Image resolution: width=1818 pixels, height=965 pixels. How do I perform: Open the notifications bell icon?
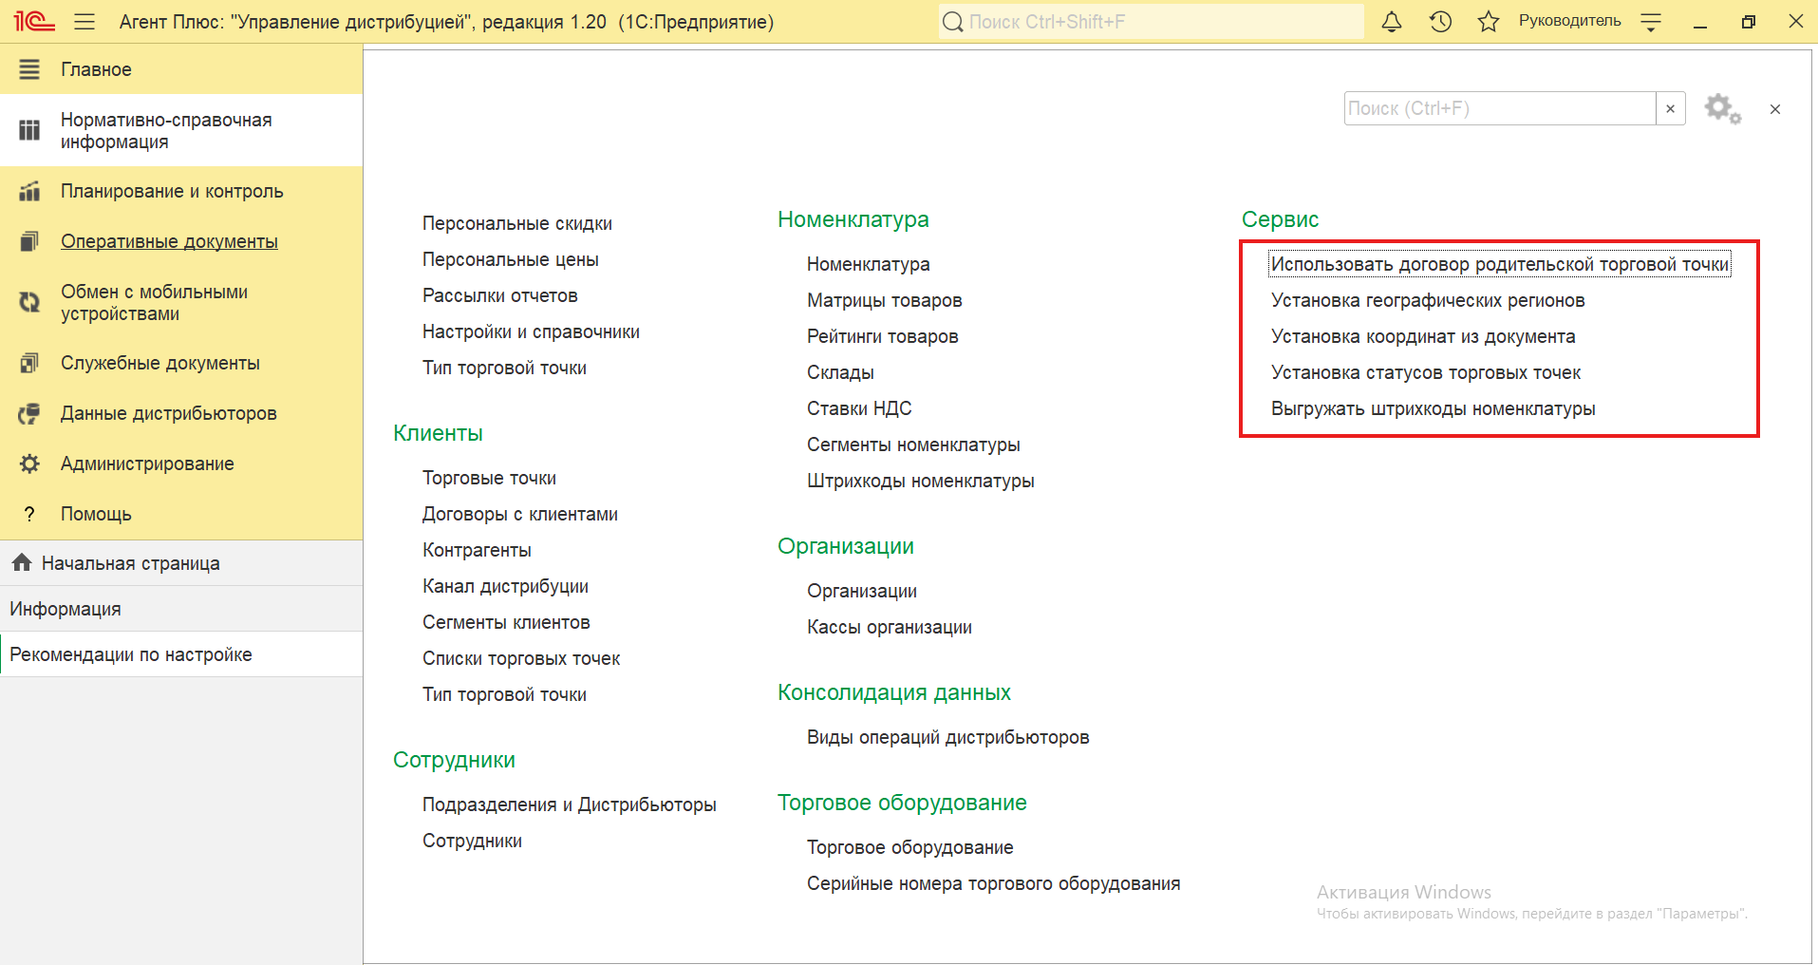[1391, 22]
